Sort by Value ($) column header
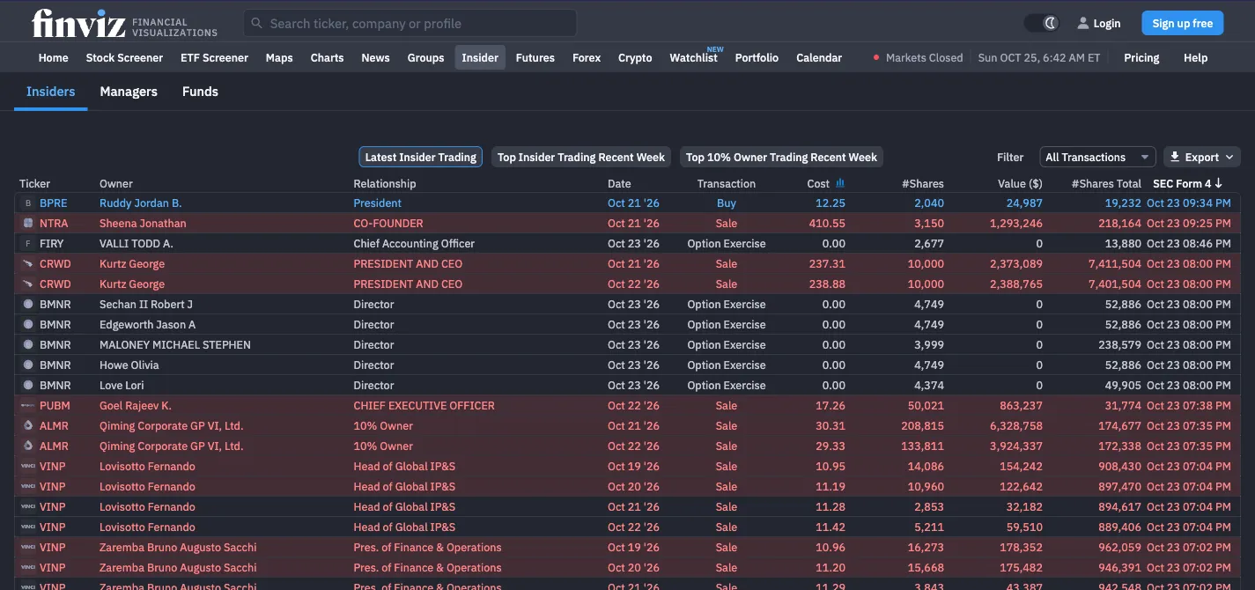This screenshot has width=1255, height=590. point(1020,183)
